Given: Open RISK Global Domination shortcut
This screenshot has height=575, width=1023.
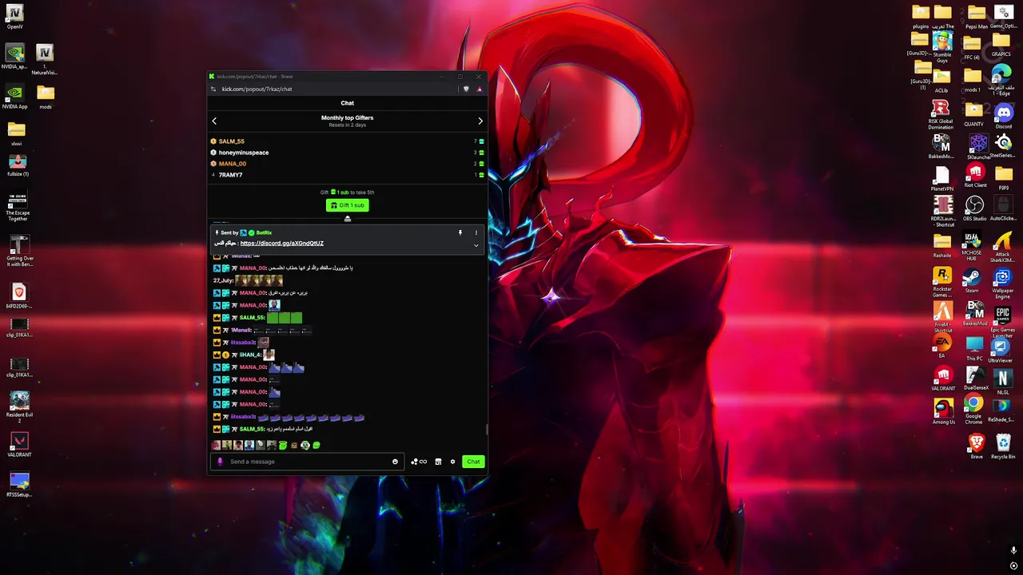Looking at the screenshot, I should coord(941,115).
